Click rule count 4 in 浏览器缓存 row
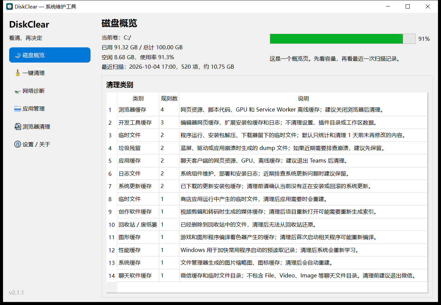 point(169,110)
